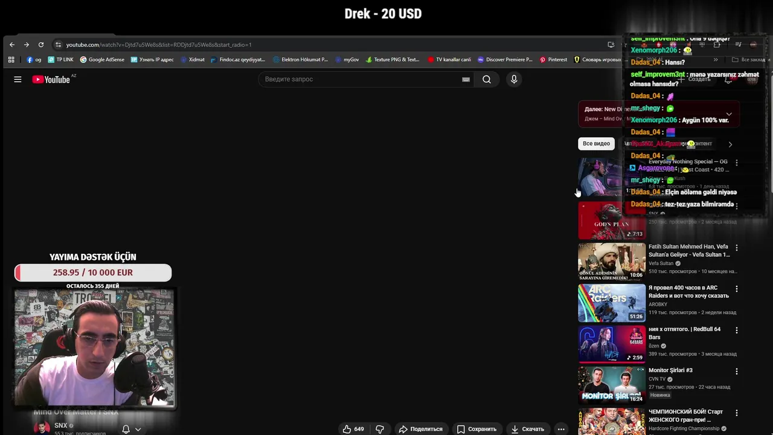
Task: Go back in browser history
Action: click(x=12, y=45)
